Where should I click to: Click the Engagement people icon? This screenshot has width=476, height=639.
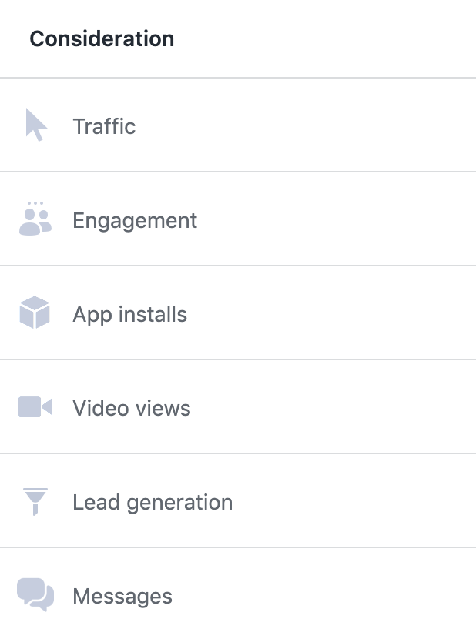(35, 219)
